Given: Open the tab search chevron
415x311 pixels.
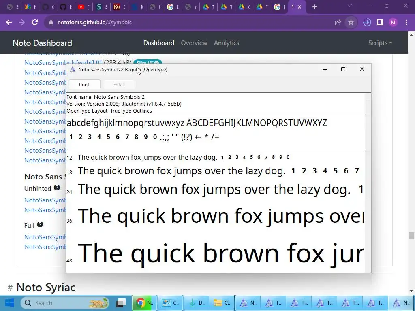Looking at the screenshot, I should coord(350,6).
